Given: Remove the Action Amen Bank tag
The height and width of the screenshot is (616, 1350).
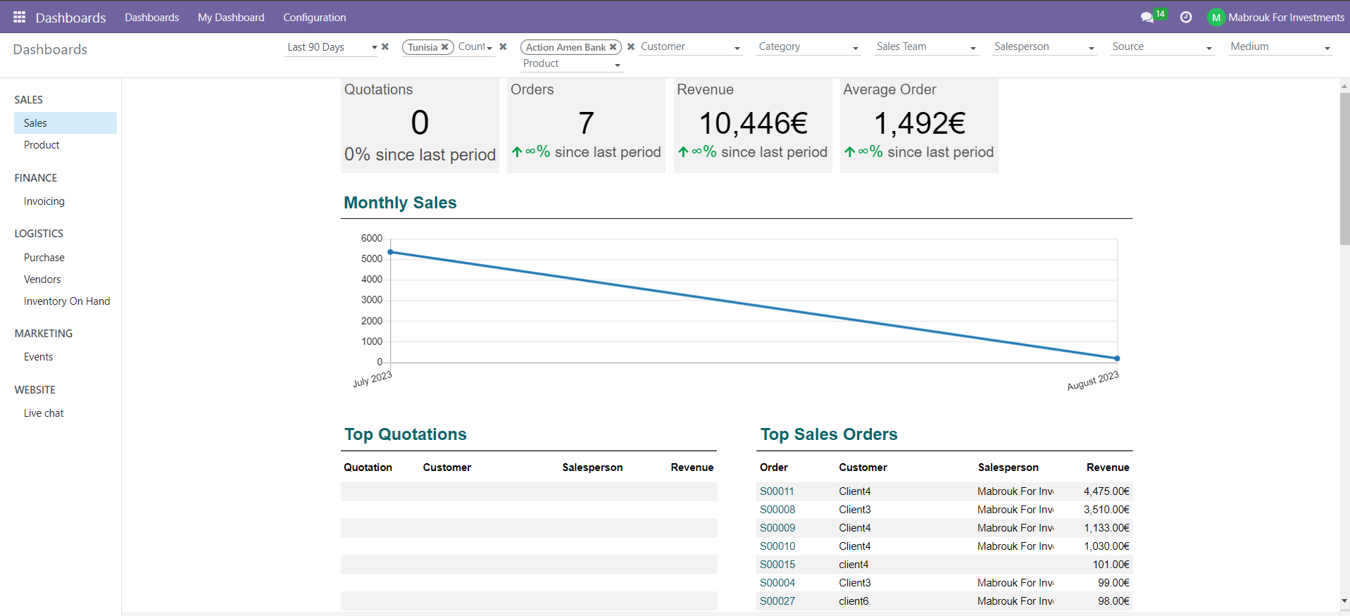Looking at the screenshot, I should 613,47.
